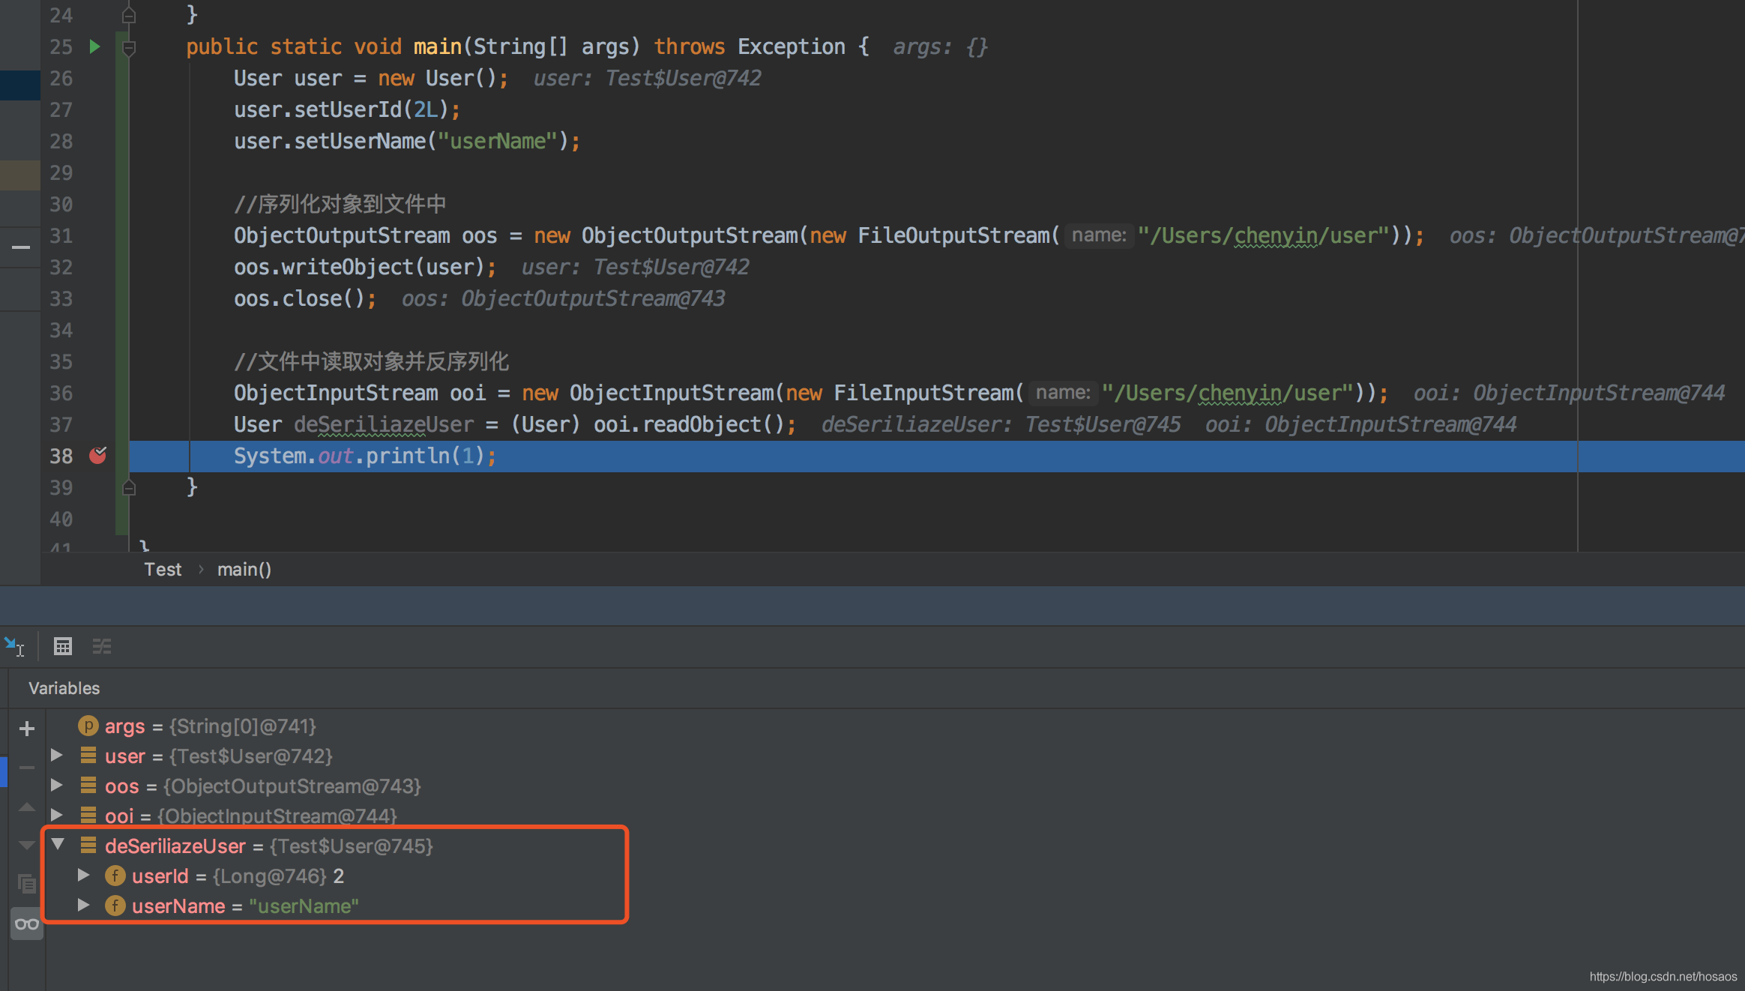Click the duplicate watch copy icon
Viewport: 1745px width, 991px height.
27,884
